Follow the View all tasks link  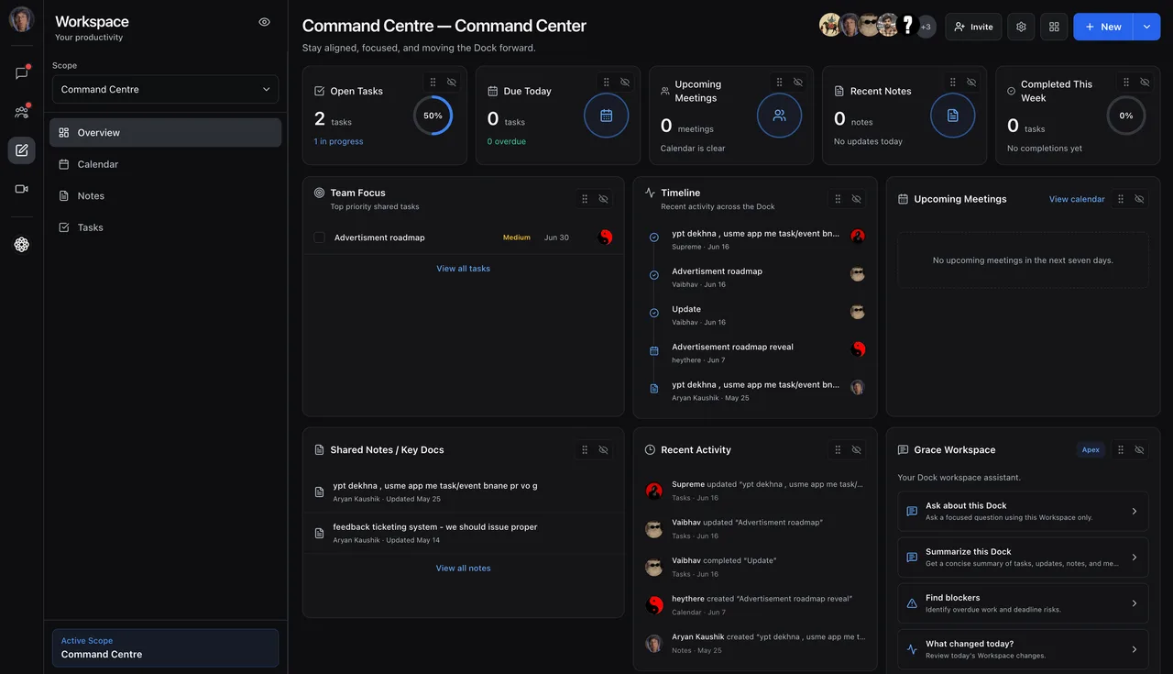click(x=464, y=269)
